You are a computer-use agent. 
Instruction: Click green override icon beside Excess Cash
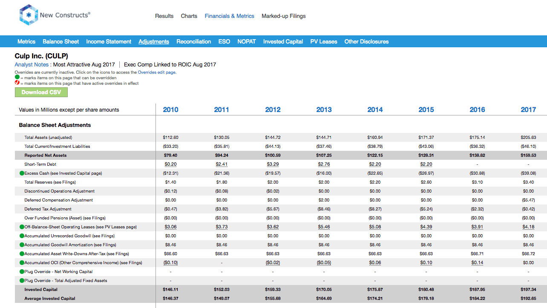click(22, 173)
